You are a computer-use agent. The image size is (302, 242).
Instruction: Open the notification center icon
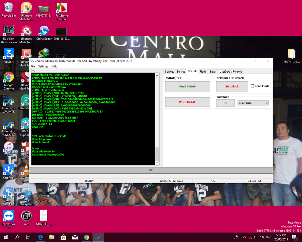tap(295, 237)
